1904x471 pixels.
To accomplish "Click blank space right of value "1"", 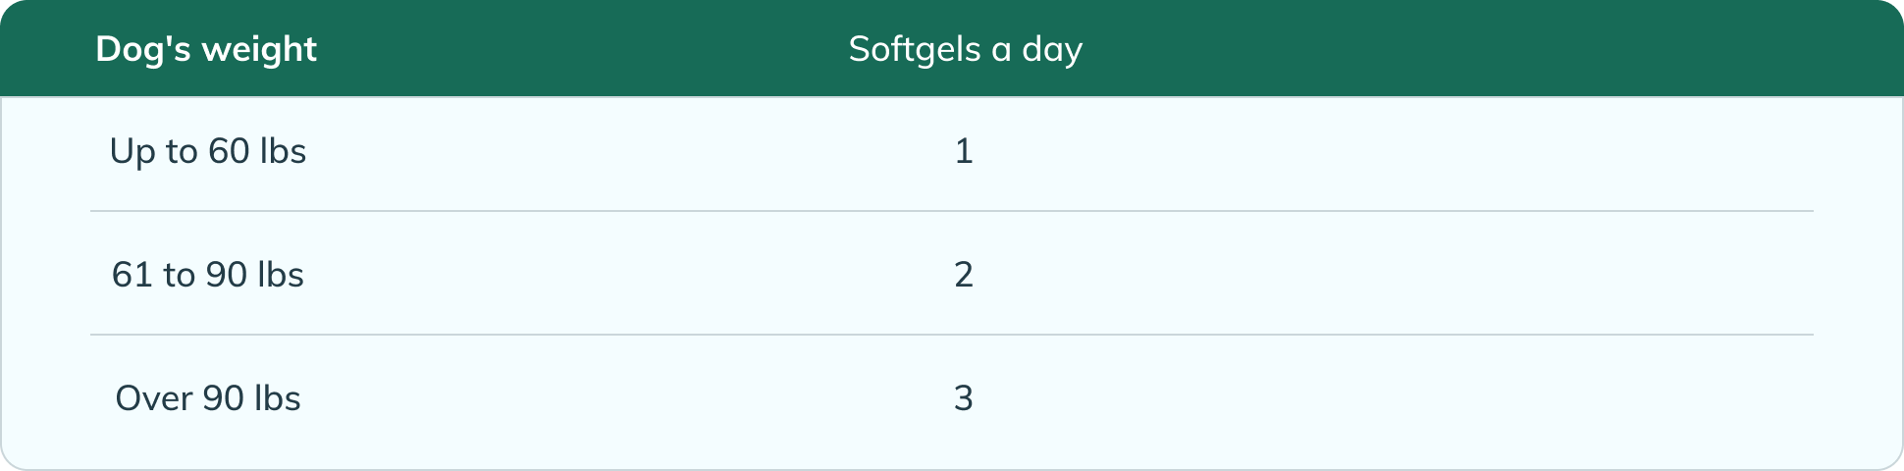I will [1394, 151].
